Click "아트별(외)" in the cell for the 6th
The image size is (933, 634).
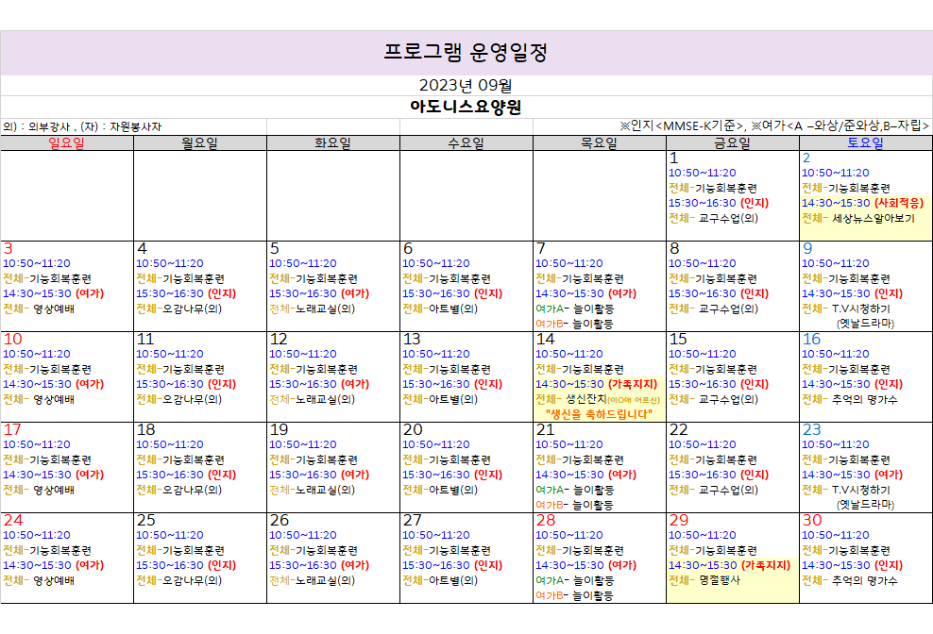tap(453, 309)
